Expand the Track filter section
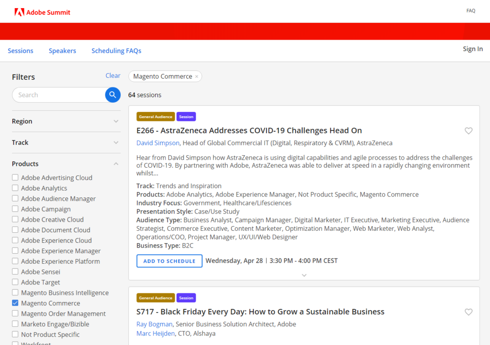Image resolution: width=490 pixels, height=345 pixels. click(115, 142)
